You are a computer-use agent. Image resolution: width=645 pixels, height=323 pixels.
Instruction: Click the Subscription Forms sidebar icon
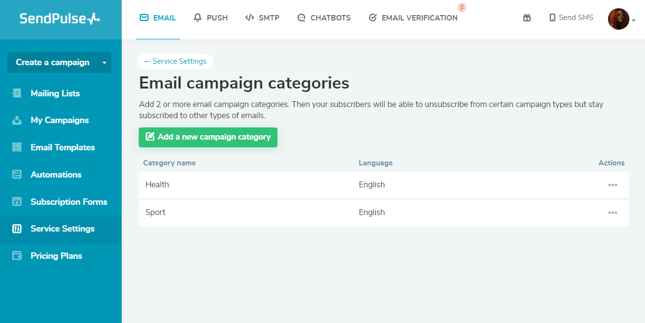coord(17,202)
